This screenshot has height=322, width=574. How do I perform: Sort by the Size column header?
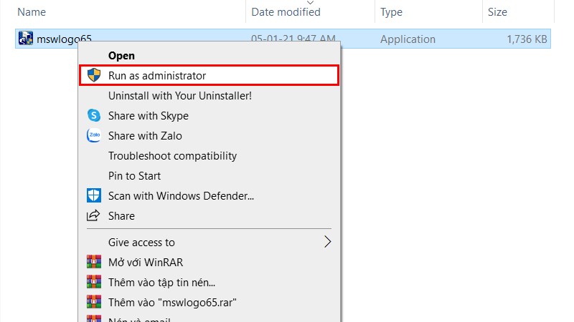tap(497, 12)
